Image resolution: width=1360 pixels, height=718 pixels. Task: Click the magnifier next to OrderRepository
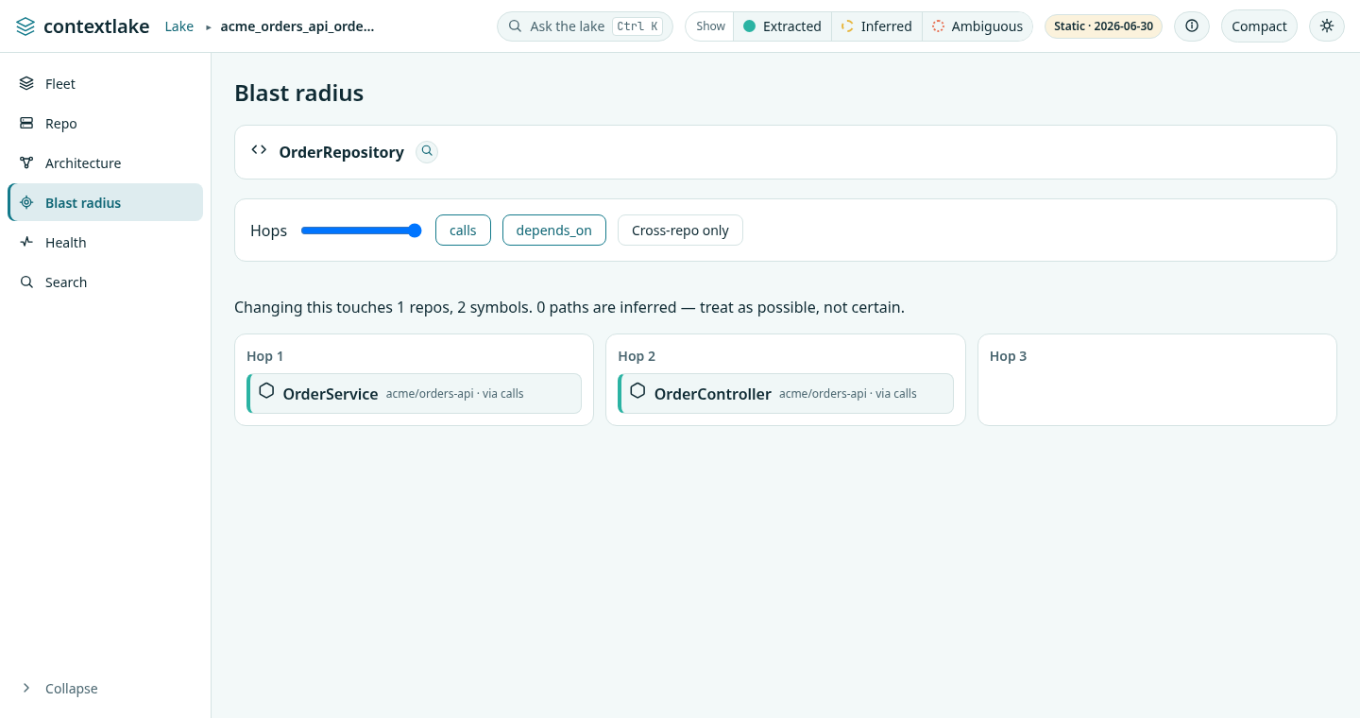427,151
